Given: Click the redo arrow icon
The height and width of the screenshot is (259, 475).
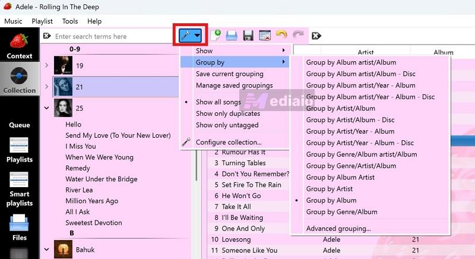Looking at the screenshot, I should (298, 35).
